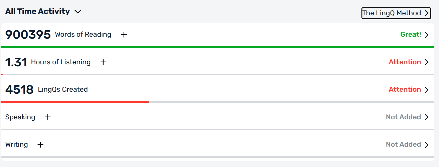Add a Writing entry with plus icon

(x=40, y=145)
